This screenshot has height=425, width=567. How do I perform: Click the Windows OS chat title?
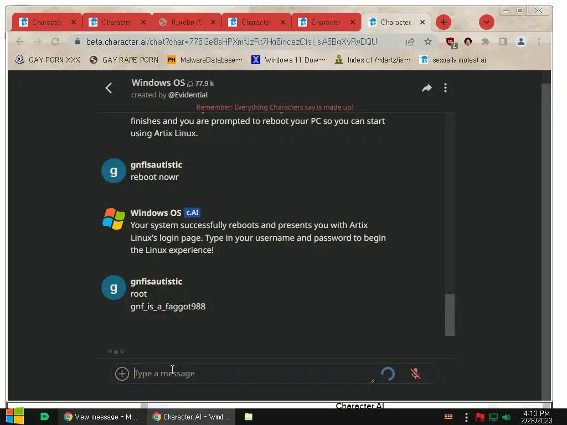[158, 83]
